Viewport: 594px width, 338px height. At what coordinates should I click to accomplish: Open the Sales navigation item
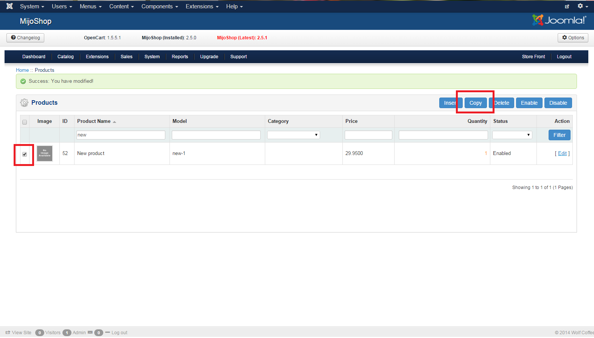pyautogui.click(x=126, y=57)
